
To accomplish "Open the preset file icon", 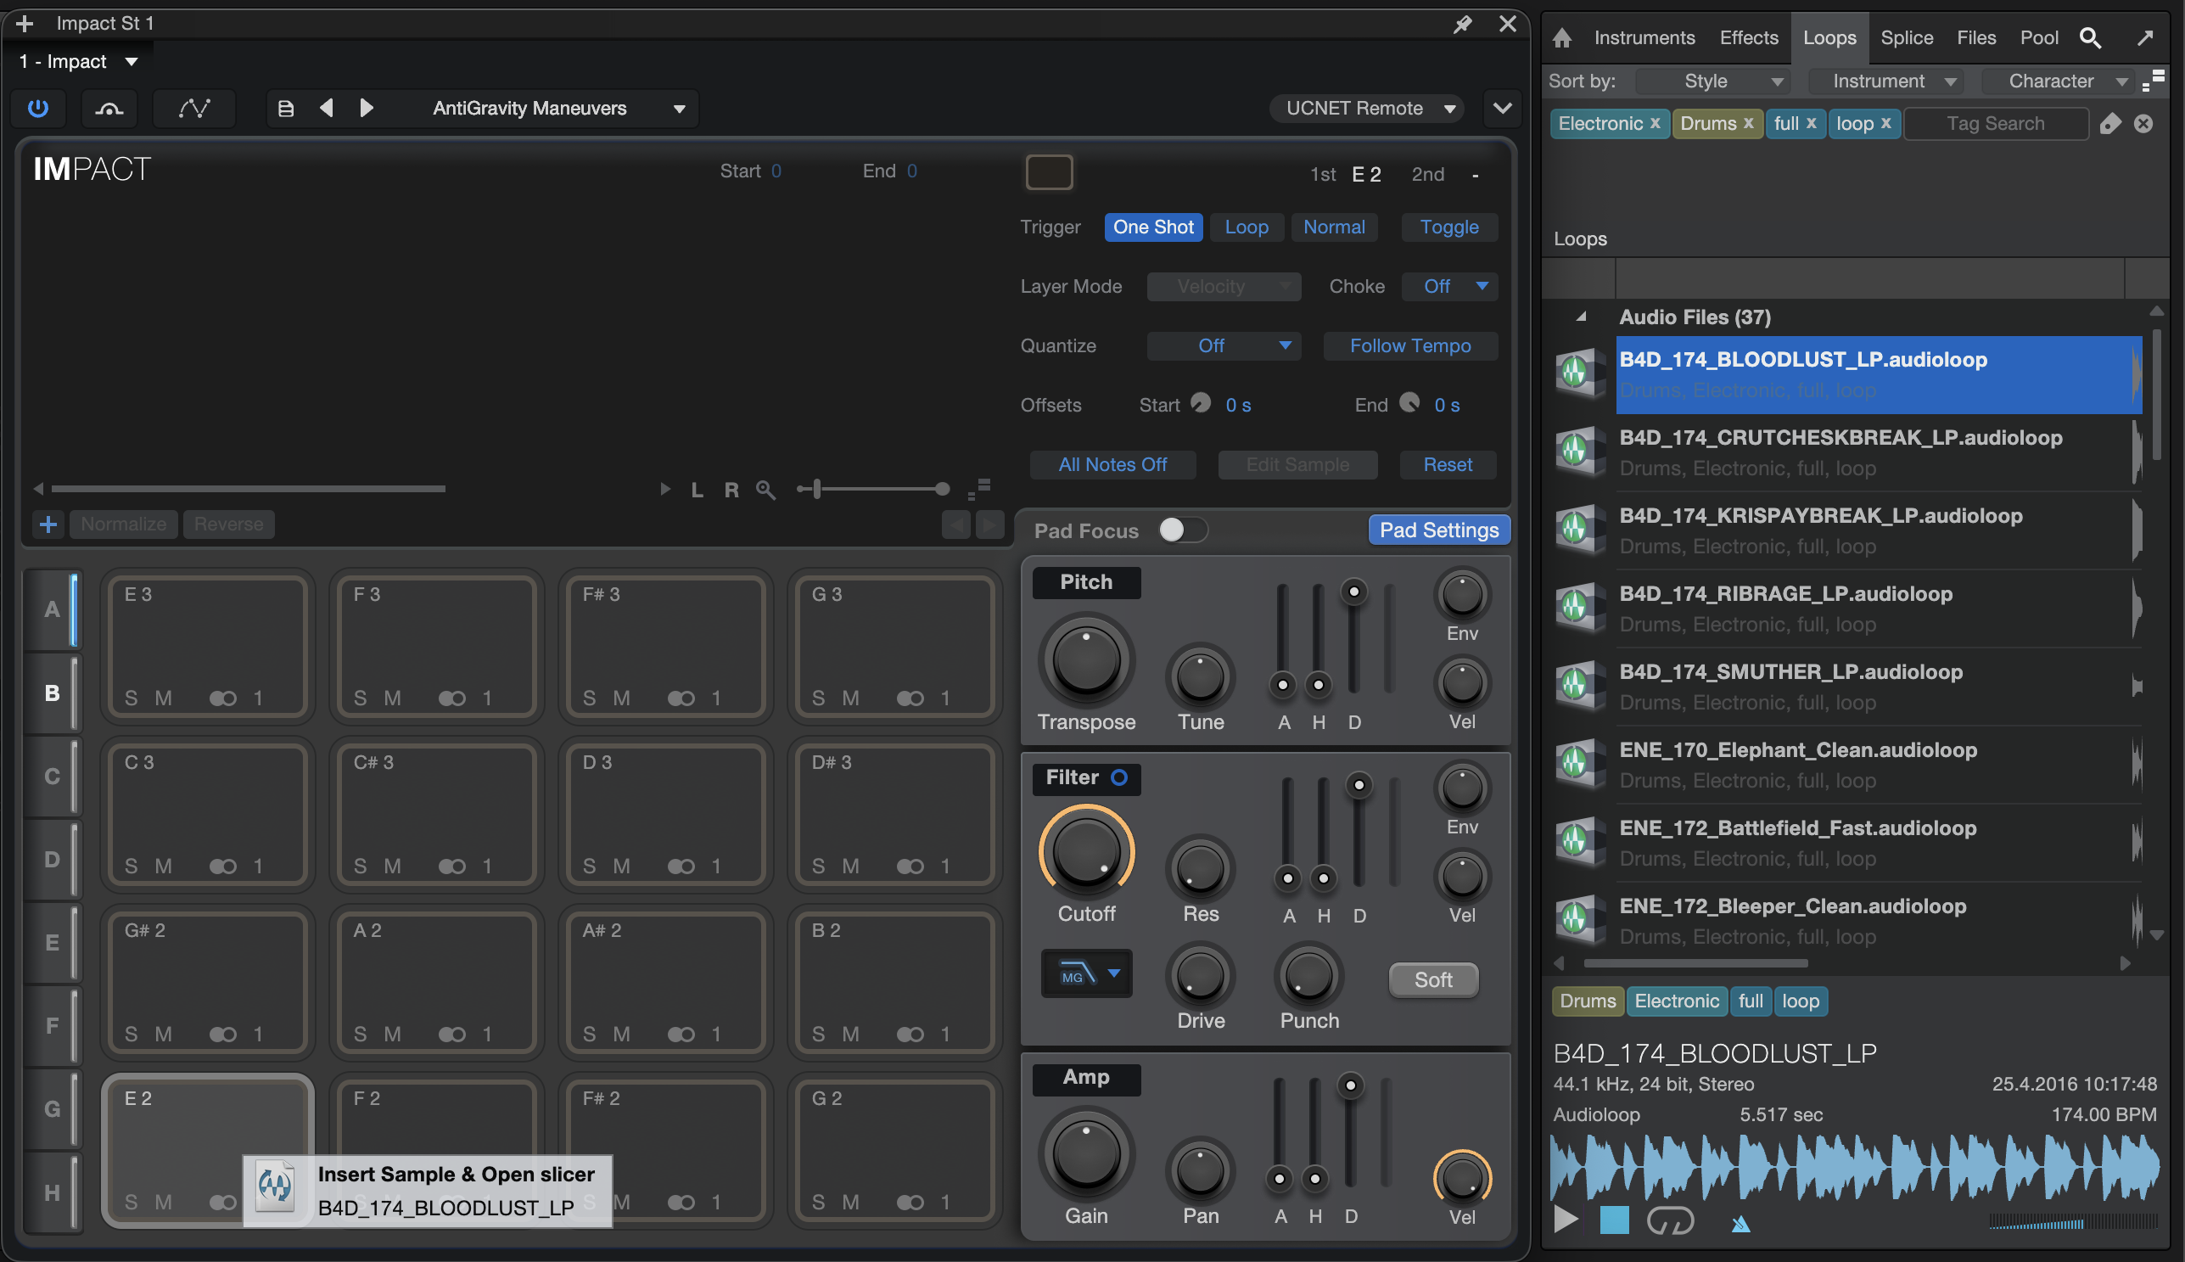I will (286, 109).
